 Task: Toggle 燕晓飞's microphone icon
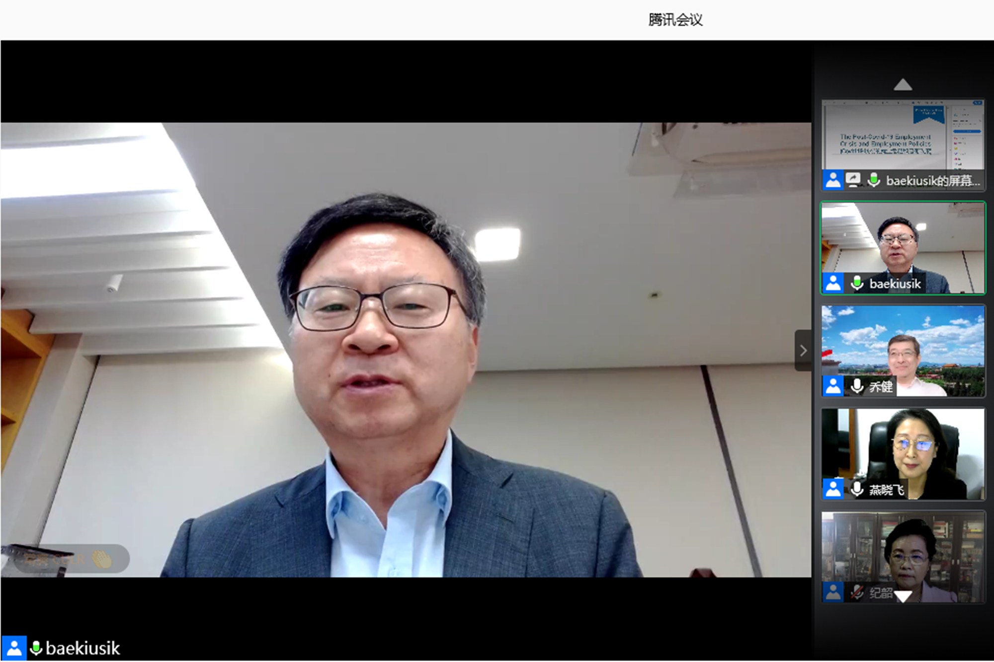pos(857,489)
